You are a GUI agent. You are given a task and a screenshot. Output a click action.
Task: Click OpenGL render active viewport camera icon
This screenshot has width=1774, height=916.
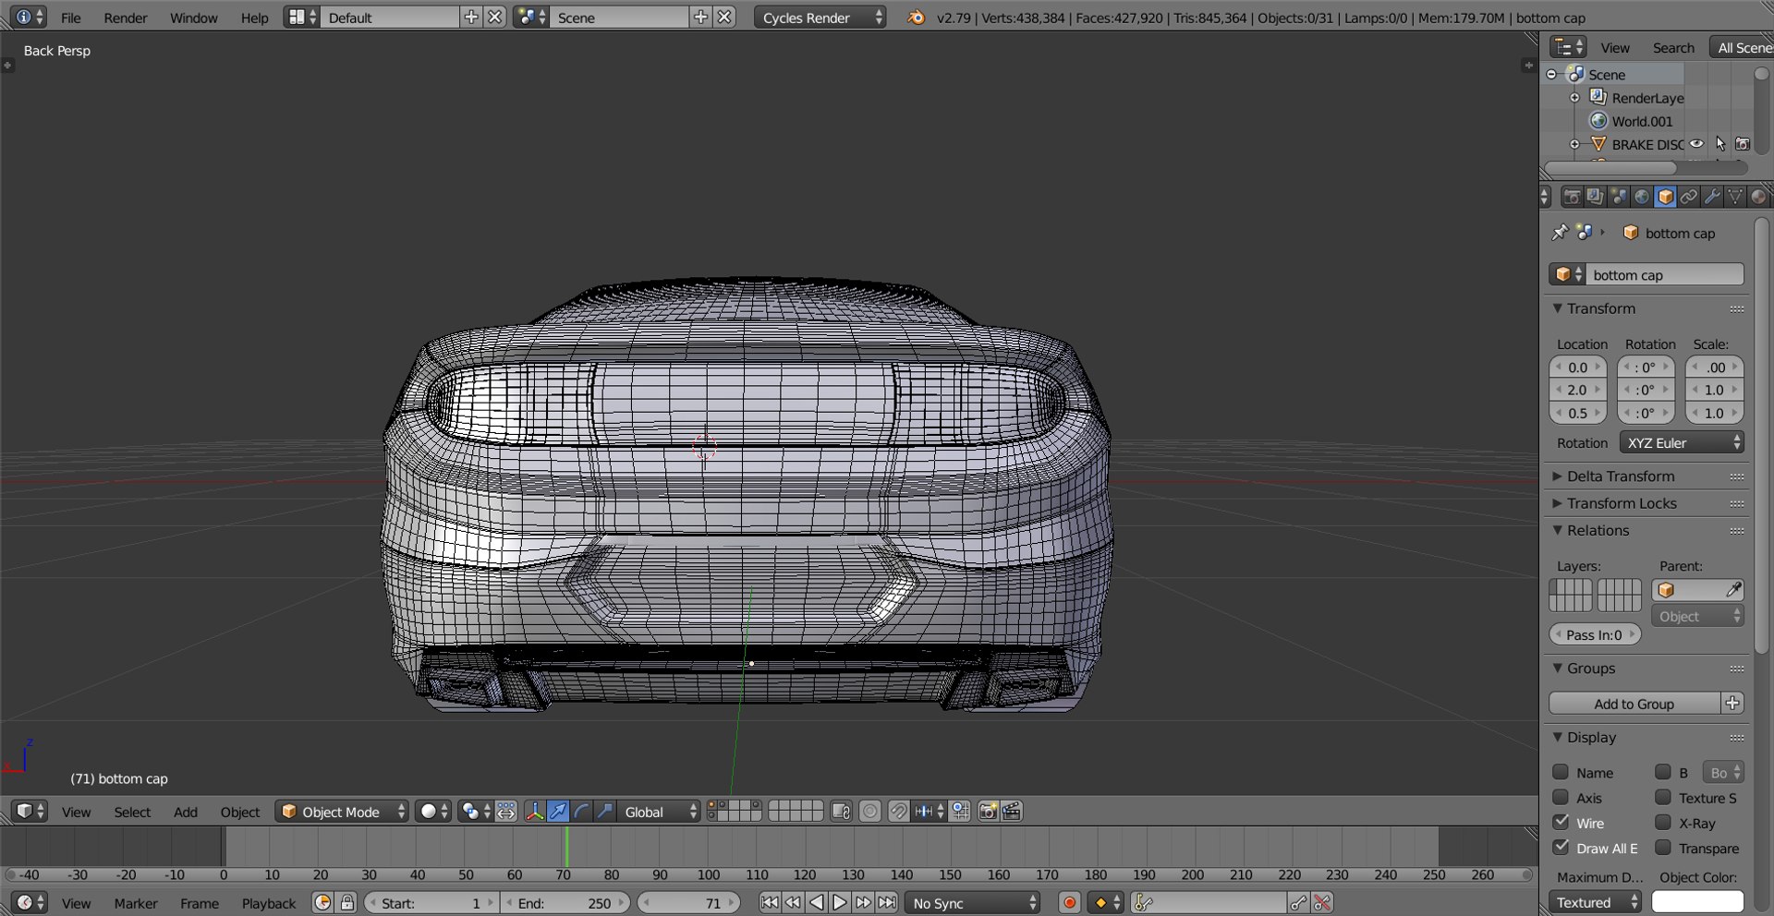988,812
